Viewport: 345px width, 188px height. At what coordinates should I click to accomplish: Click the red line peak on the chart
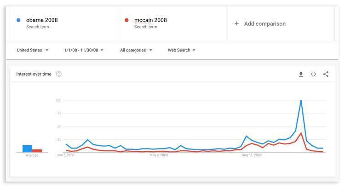pos(301,133)
